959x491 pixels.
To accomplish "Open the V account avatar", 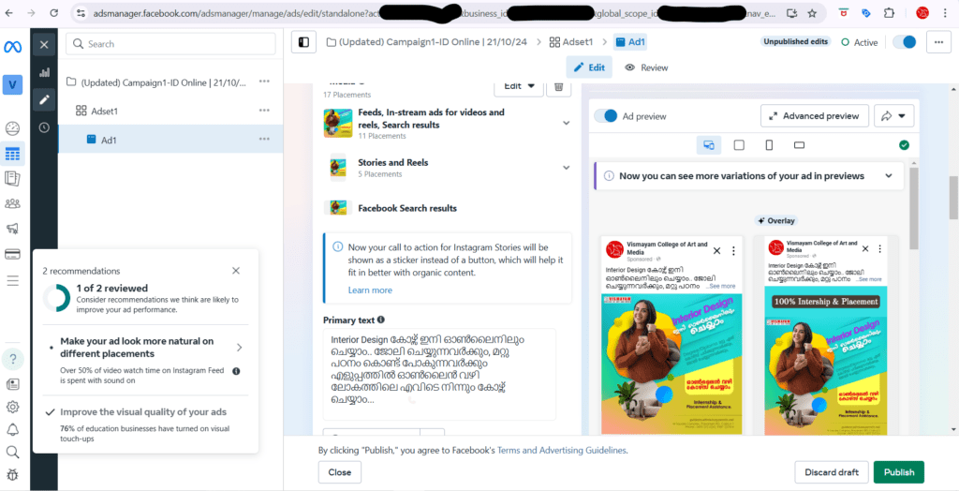I will pos(12,84).
